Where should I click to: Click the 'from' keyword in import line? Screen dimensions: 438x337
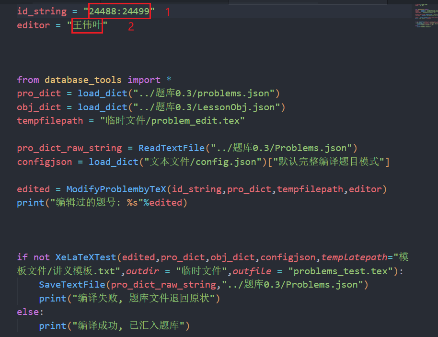point(28,80)
